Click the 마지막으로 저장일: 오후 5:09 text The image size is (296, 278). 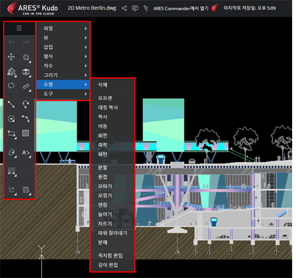click(249, 8)
